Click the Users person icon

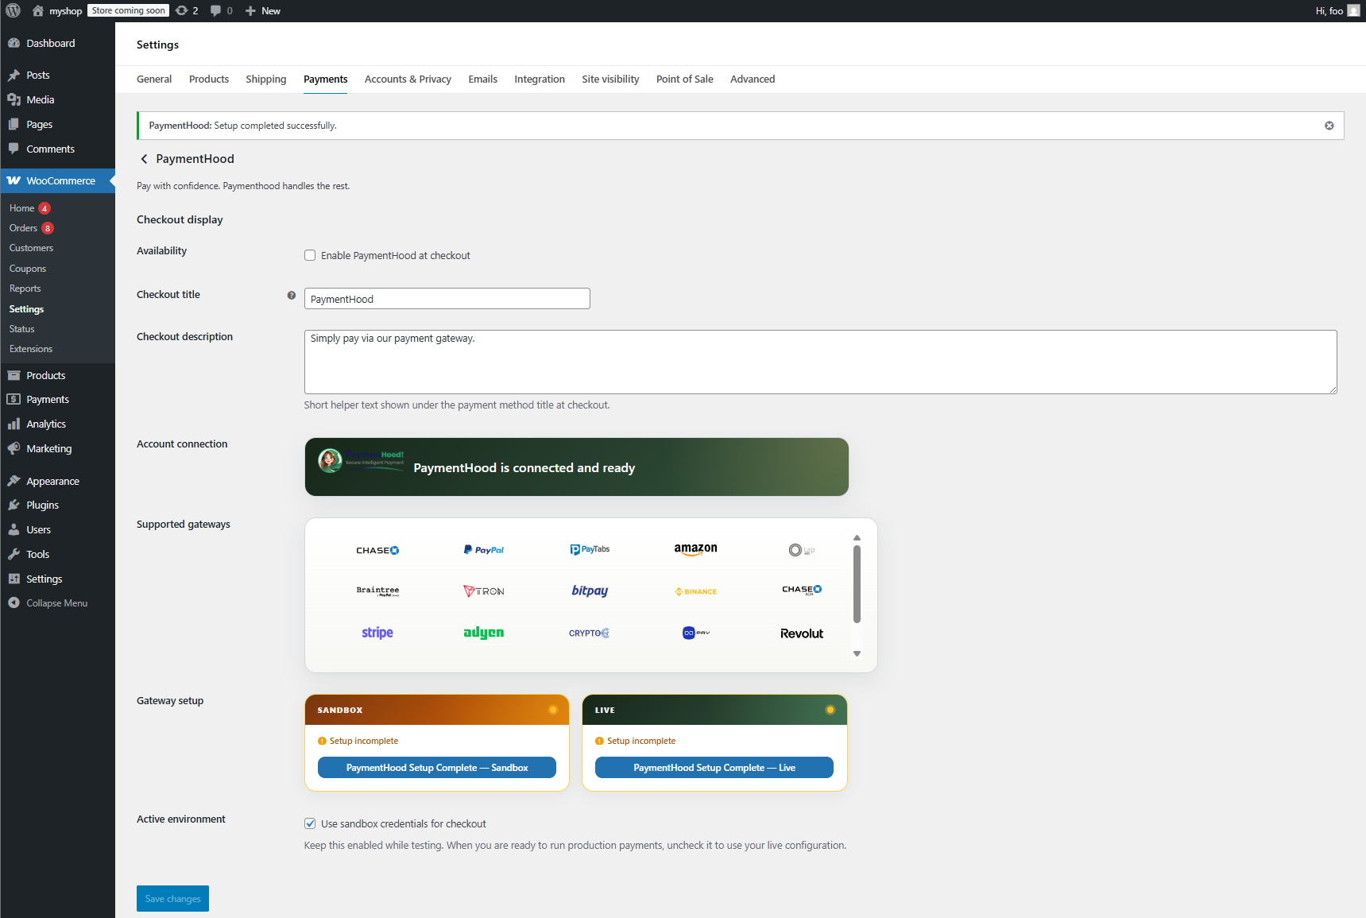click(x=14, y=529)
